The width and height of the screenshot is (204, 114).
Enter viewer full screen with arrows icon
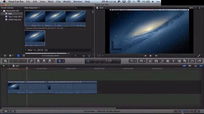(199, 56)
